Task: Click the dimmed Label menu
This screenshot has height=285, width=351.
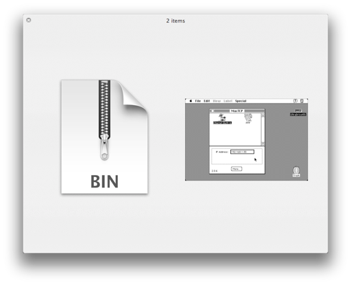Action: pyautogui.click(x=228, y=101)
